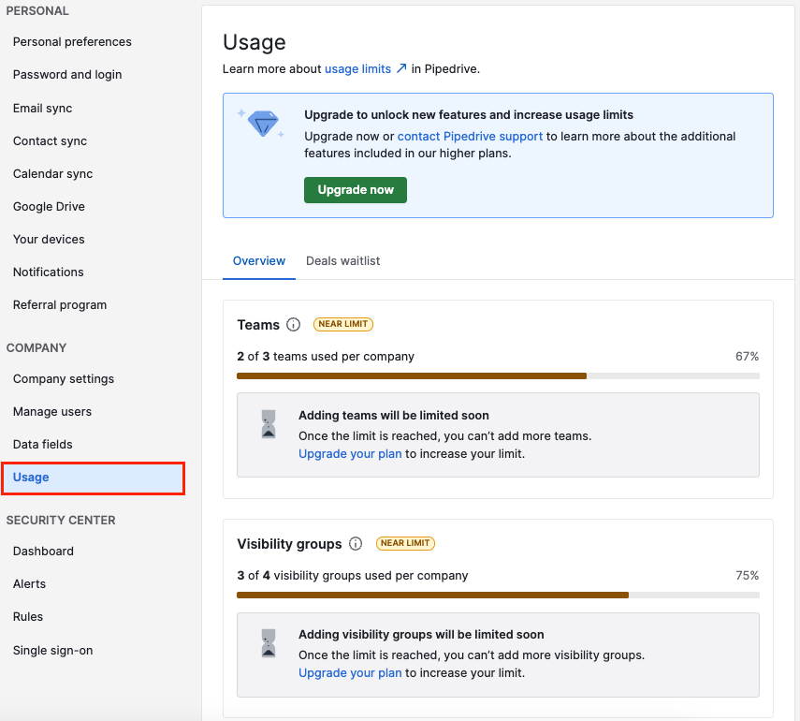Click Upgrade your plan under Teams warning
This screenshot has width=800, height=721.
click(350, 453)
